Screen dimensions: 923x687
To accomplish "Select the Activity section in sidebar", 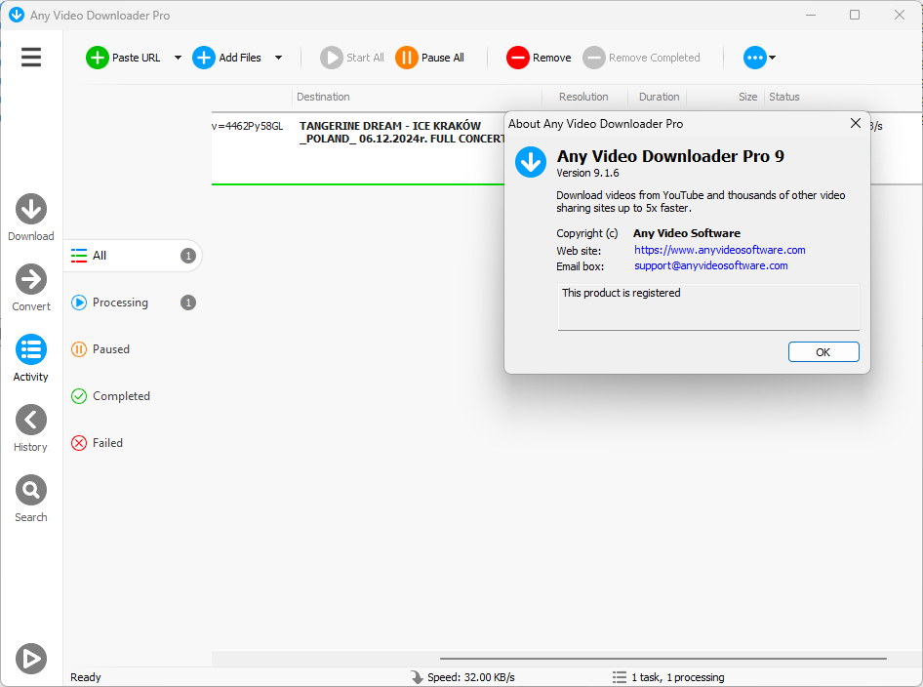I will [30, 358].
